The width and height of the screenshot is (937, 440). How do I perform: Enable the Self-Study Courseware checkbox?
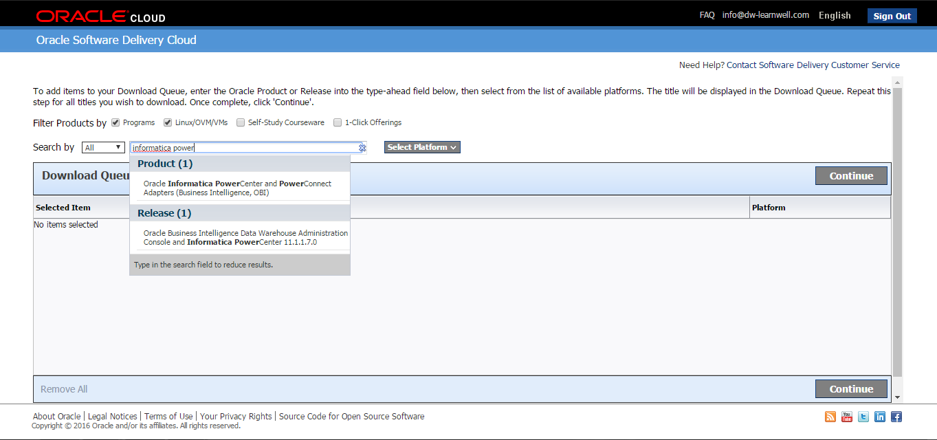[241, 122]
